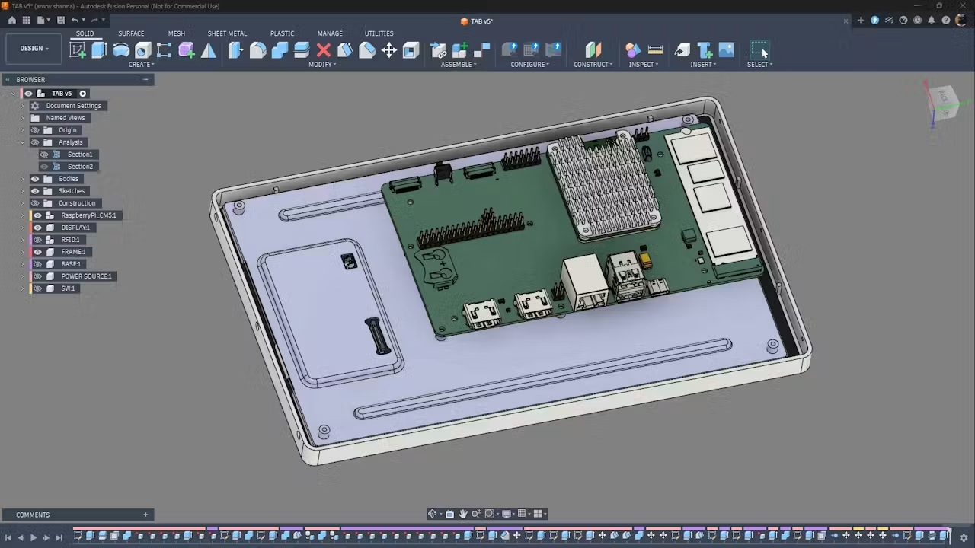Open the MODIFY dropdown menu
Image resolution: width=975 pixels, height=548 pixels.
click(322, 65)
